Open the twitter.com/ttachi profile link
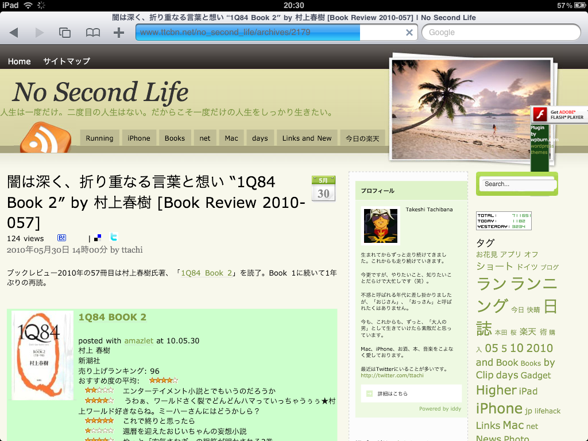Image resolution: width=588 pixels, height=441 pixels. tap(392, 376)
